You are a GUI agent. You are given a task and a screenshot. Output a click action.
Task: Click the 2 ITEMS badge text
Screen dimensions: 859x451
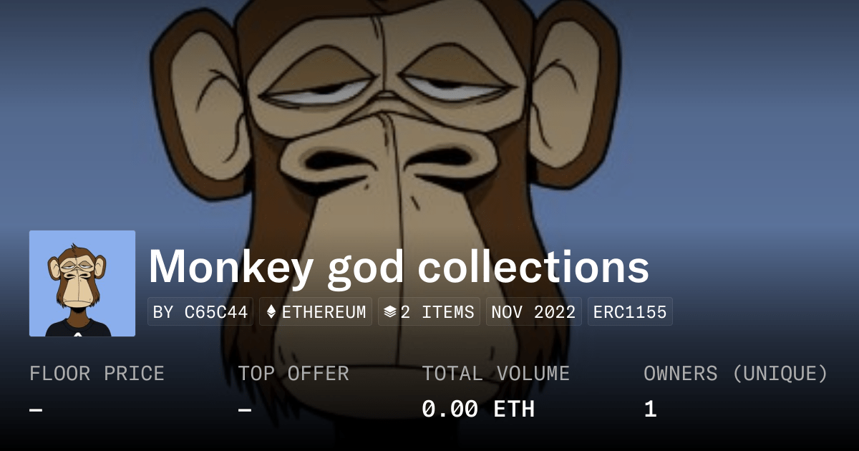437,312
